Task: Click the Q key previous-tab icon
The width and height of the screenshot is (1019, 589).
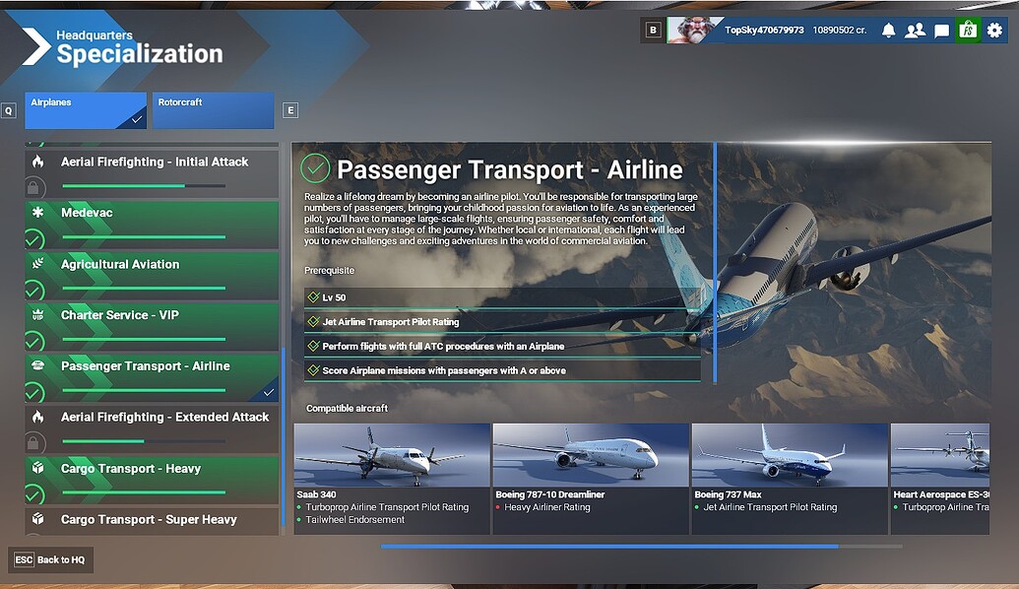Action: tap(9, 110)
